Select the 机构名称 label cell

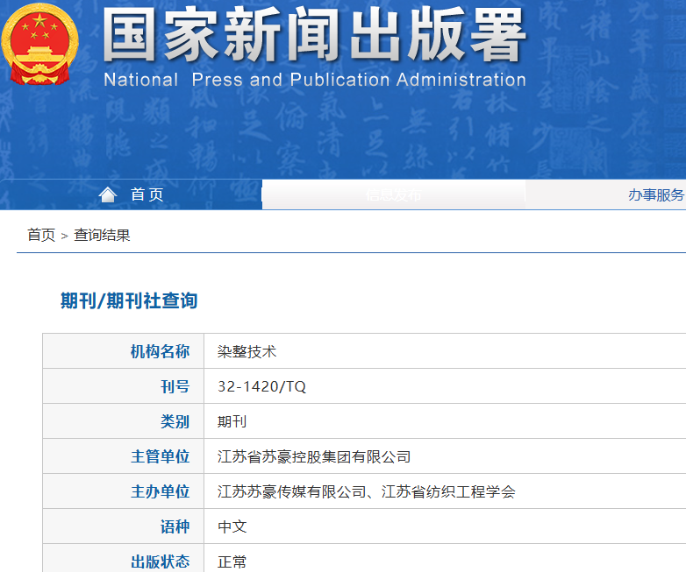[x=124, y=351]
